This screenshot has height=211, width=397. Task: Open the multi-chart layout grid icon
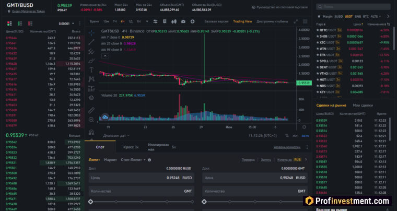pos(305,21)
